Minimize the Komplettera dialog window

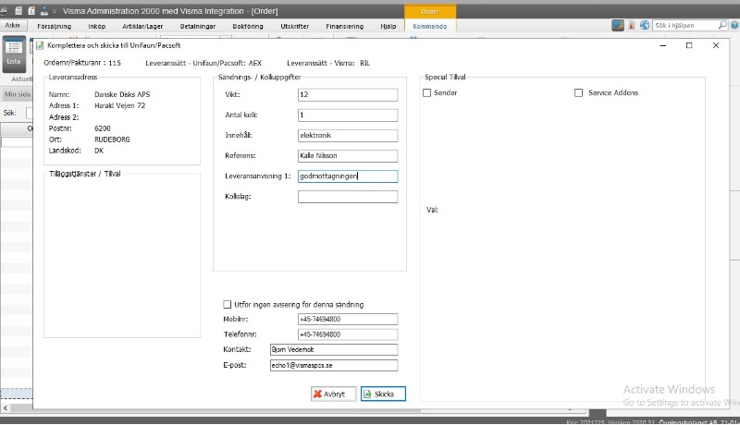(663, 45)
